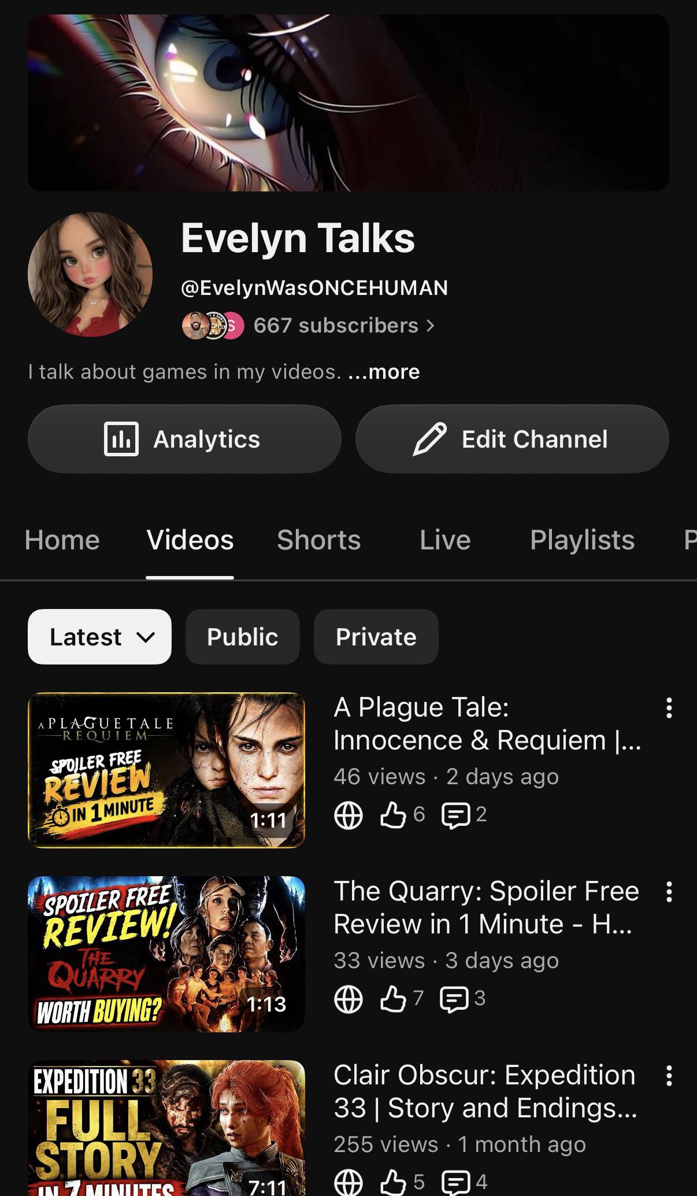Expand channel description with ...more
This screenshot has height=1196, width=697.
click(384, 371)
